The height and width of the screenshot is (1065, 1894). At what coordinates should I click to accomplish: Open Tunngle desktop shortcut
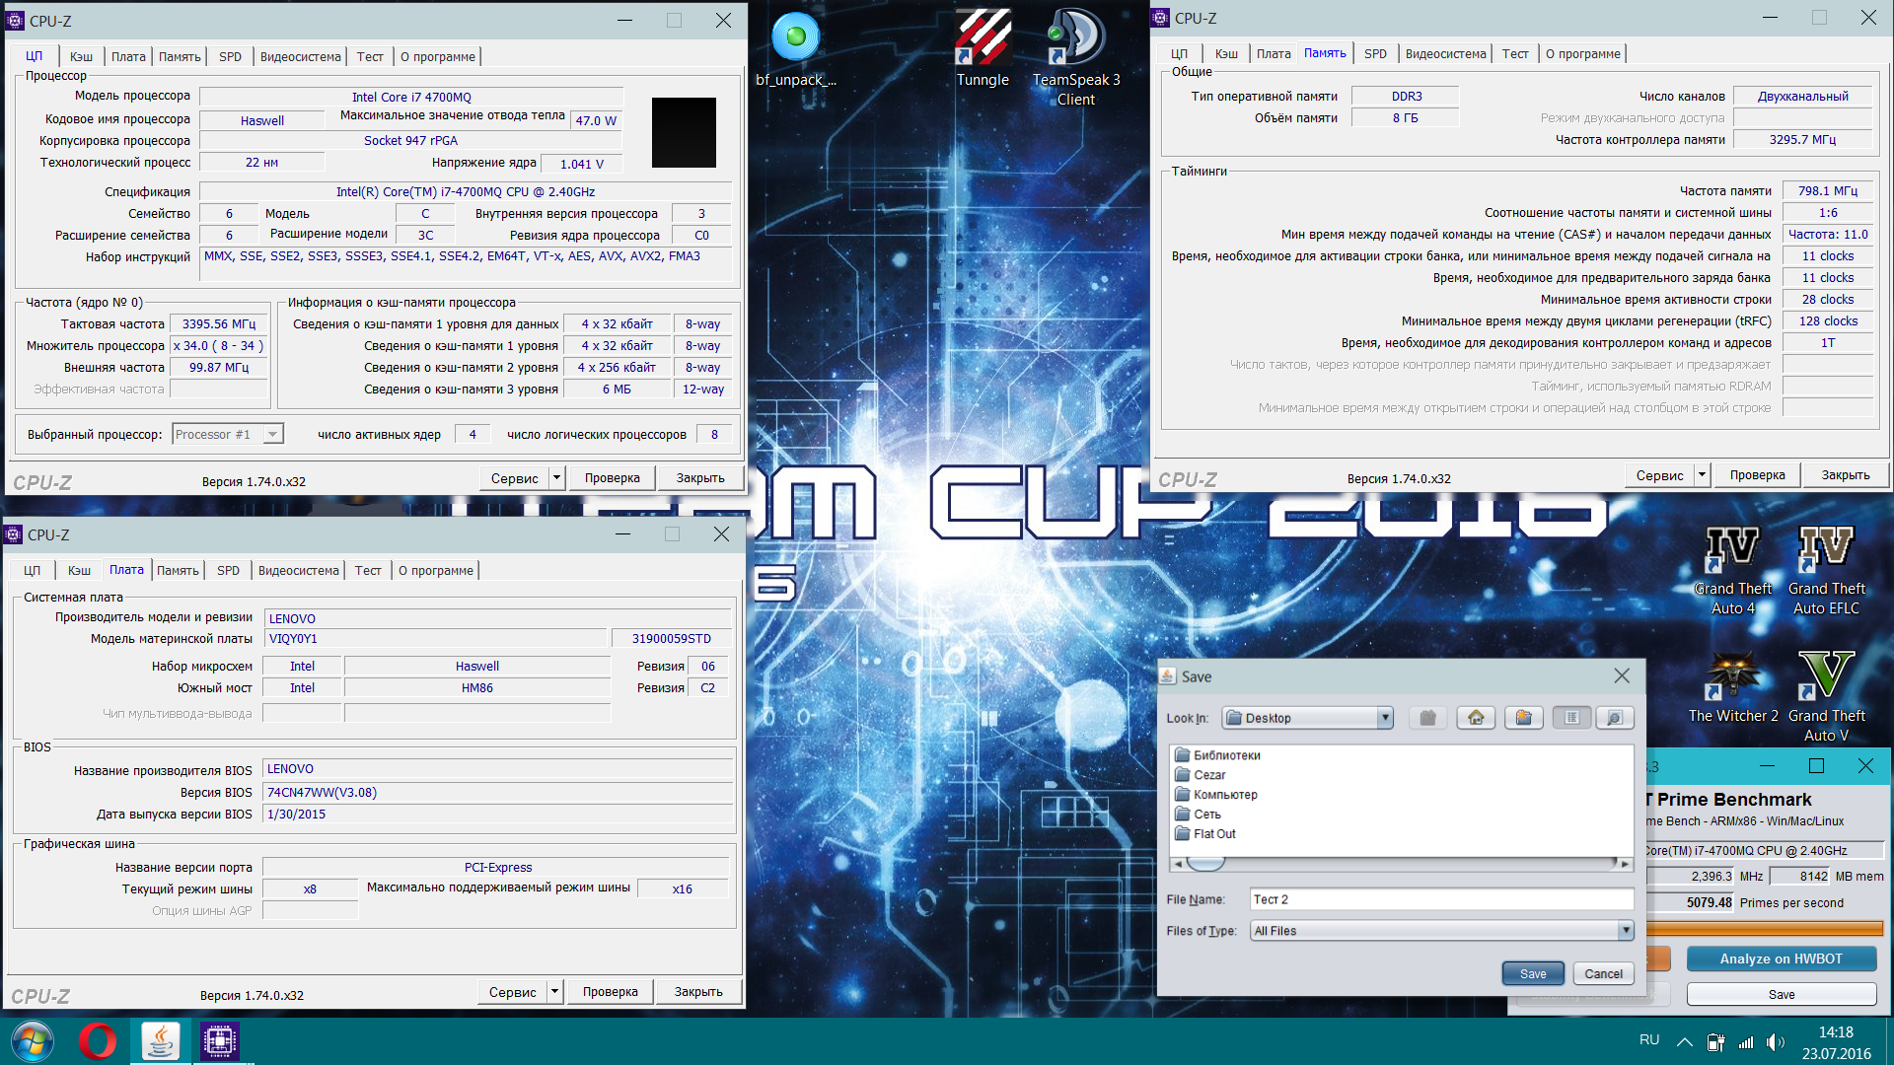983,49
